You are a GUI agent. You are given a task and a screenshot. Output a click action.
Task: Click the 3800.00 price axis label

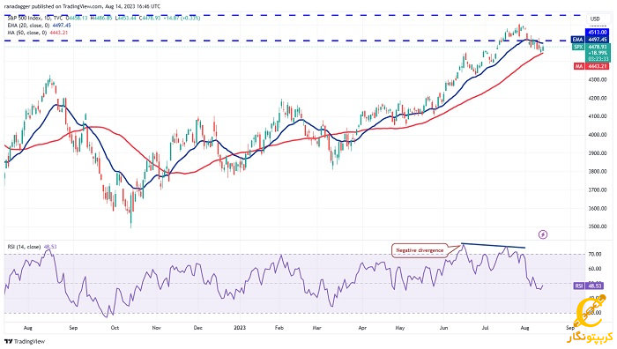(598, 172)
